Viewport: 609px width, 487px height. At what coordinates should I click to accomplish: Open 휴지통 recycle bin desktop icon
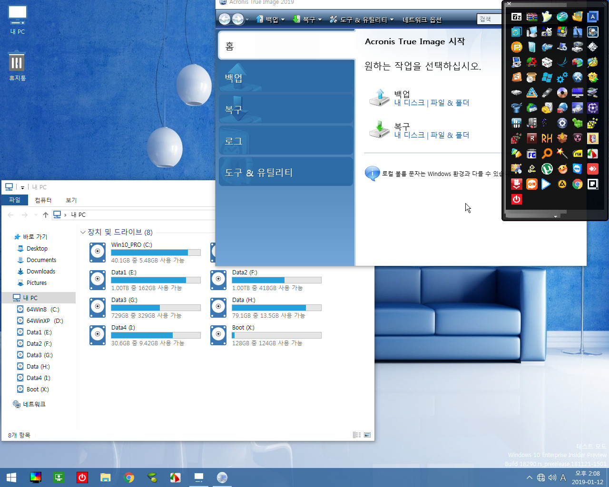(x=18, y=66)
